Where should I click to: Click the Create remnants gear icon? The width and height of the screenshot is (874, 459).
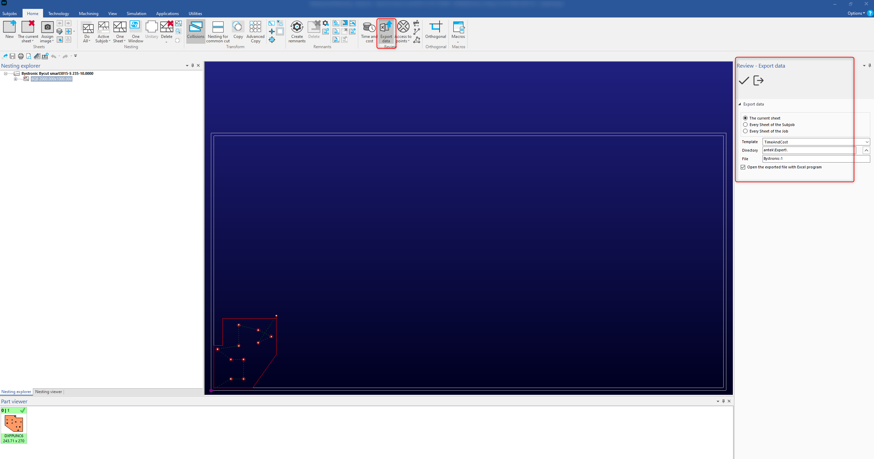(297, 27)
